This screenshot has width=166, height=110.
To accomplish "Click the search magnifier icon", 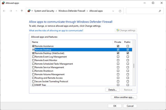I will click(x=160, y=11).
